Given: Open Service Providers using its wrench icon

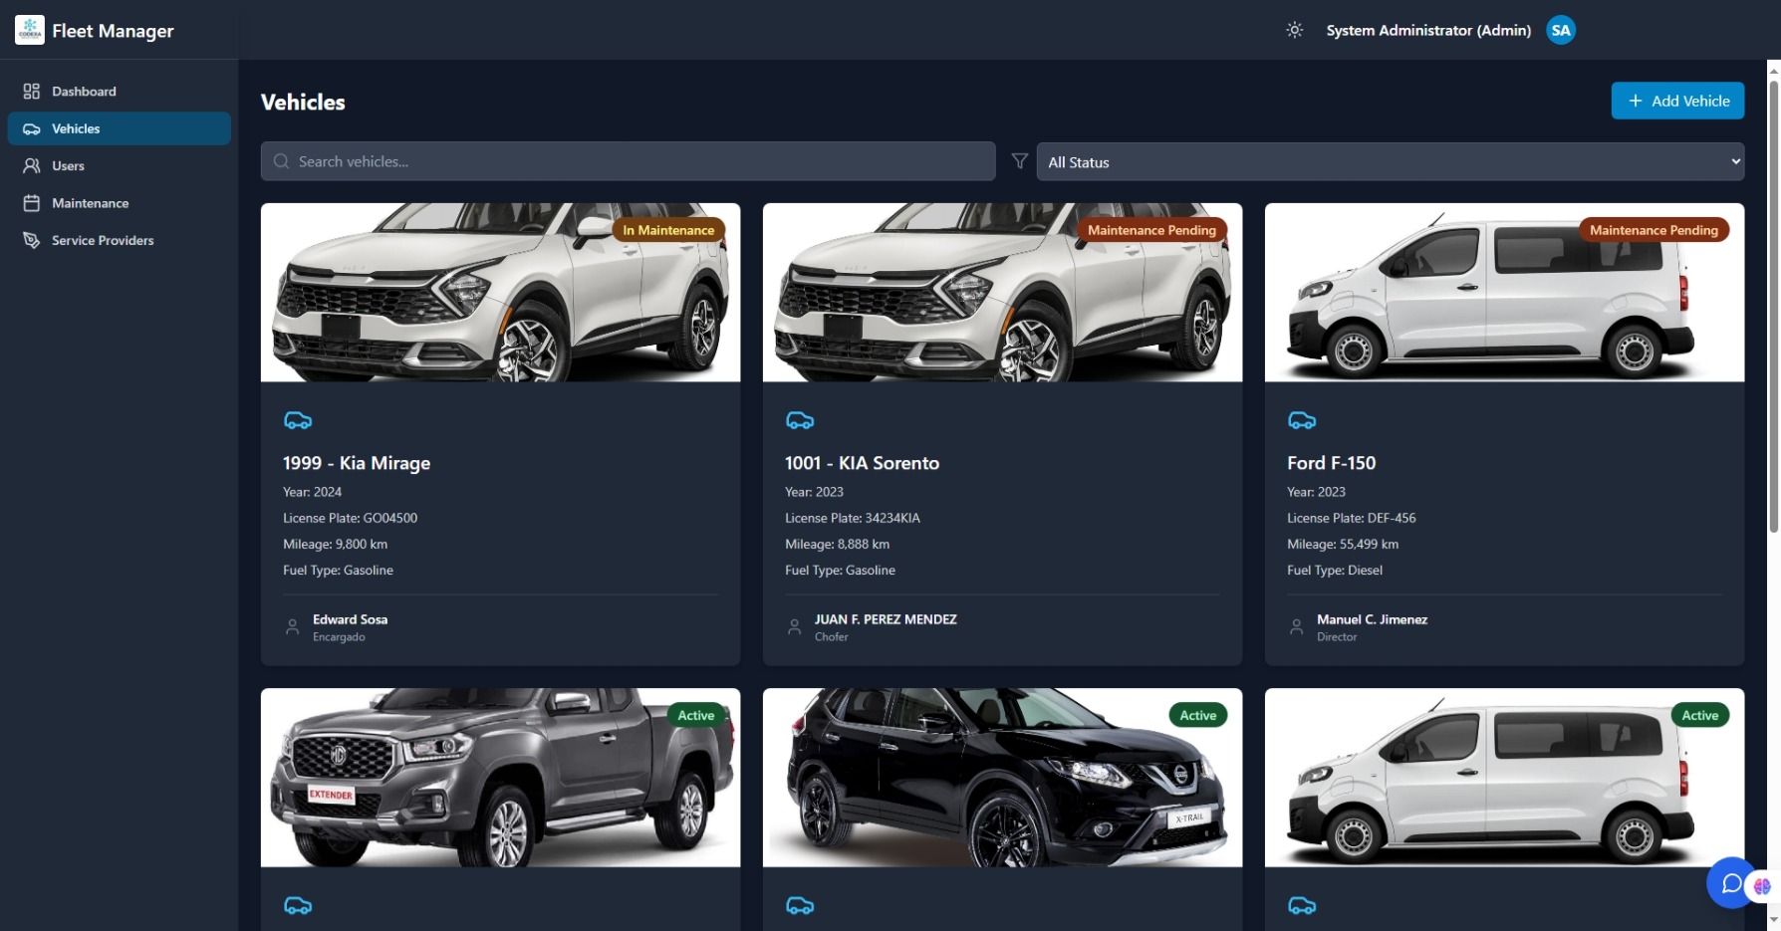Looking at the screenshot, I should [31, 240].
